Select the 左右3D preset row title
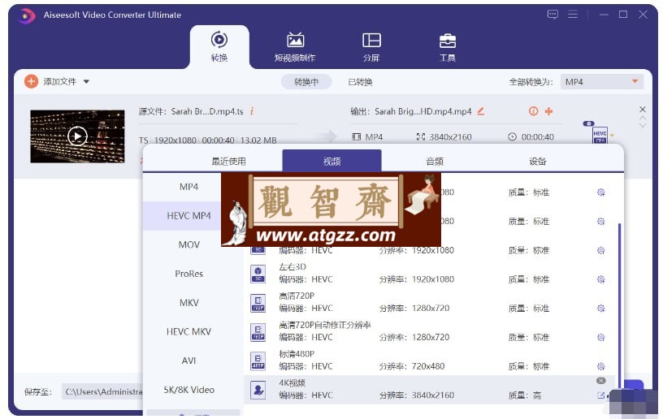Image resolution: width=663 pixels, height=419 pixels. point(292,267)
